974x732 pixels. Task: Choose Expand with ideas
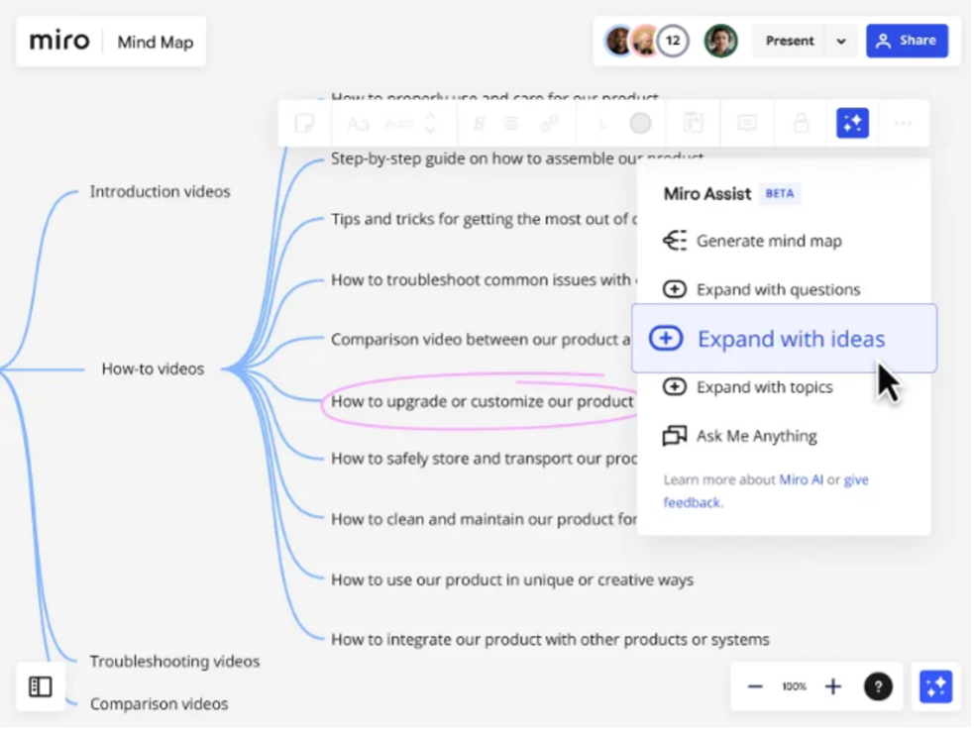pos(784,339)
